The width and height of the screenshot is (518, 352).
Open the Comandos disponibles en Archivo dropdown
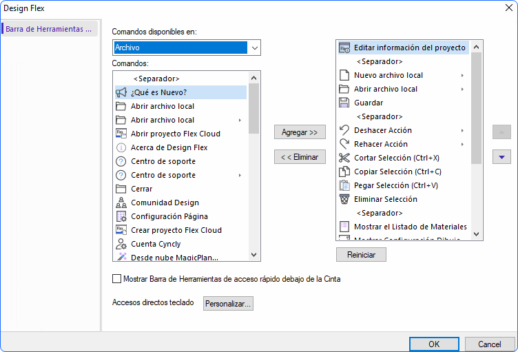pyautogui.click(x=254, y=48)
